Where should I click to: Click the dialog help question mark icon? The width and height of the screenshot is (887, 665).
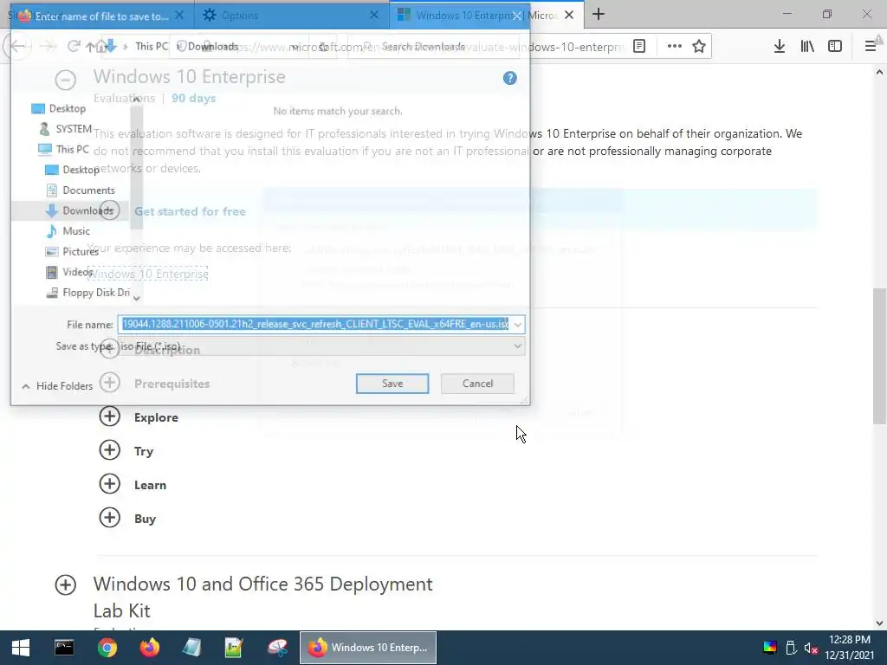509,78
